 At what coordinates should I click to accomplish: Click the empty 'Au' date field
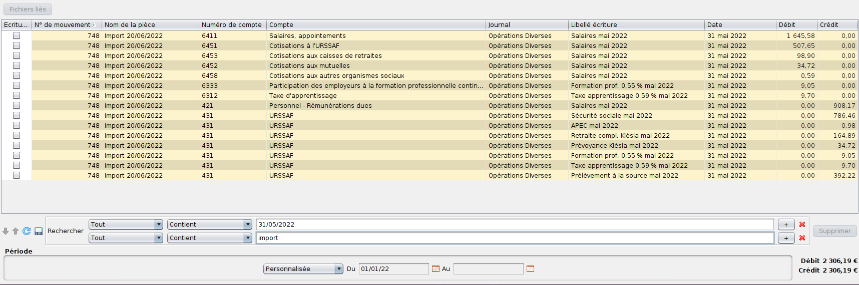(488, 269)
